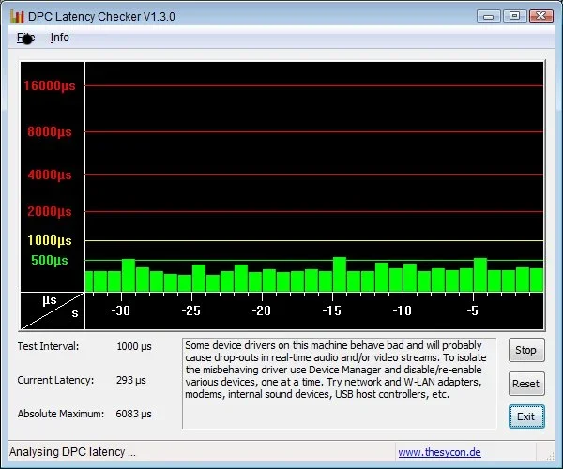
Task: Open the Info menu
Action: [59, 38]
